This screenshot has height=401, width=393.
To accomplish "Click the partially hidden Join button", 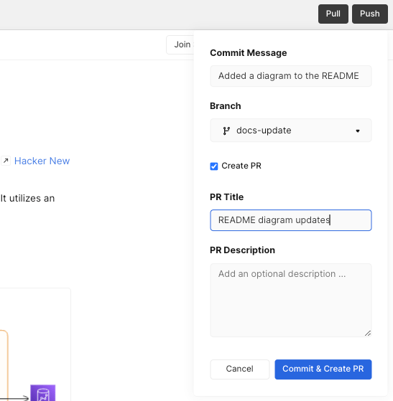I will (180, 44).
